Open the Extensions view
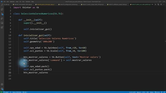Viewport: 166px width, 93px height. (2, 27)
